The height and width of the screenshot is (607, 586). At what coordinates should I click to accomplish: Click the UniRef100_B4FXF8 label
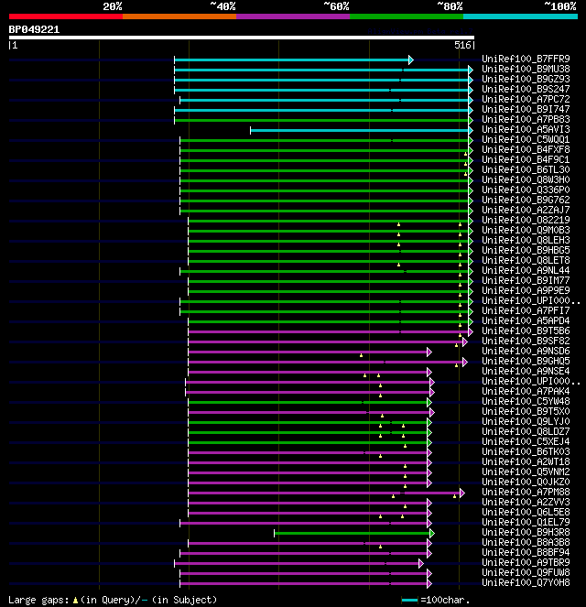coord(526,149)
